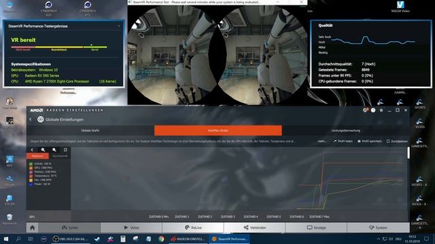This screenshot has width=435, height=244.
Task: Open the Radeon help question mark icon
Action: tap(373, 110)
